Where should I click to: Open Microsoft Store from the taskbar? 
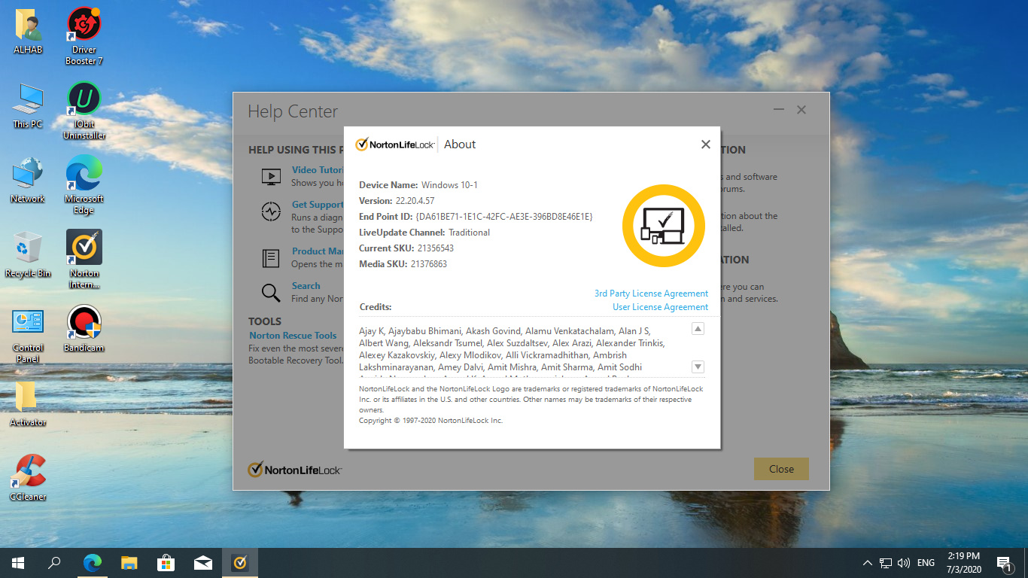pos(166,563)
